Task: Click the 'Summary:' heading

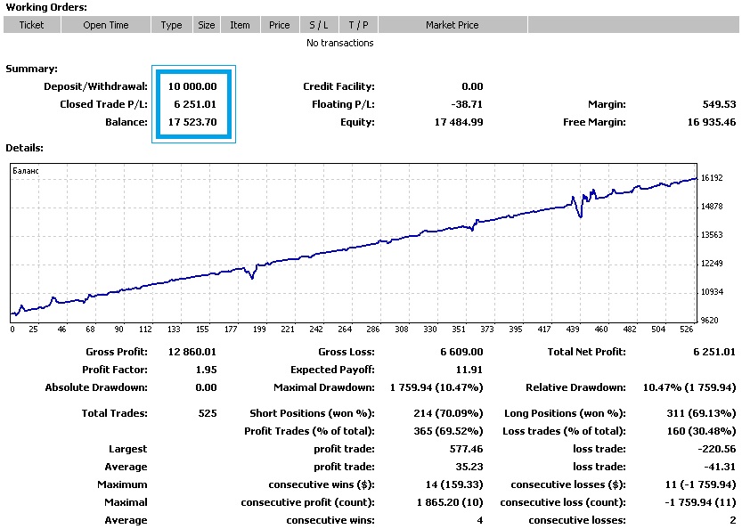Action: pos(32,69)
